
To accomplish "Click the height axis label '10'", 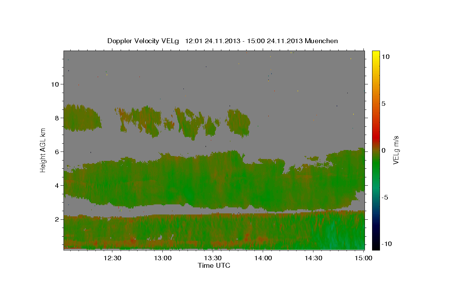I will point(55,84).
